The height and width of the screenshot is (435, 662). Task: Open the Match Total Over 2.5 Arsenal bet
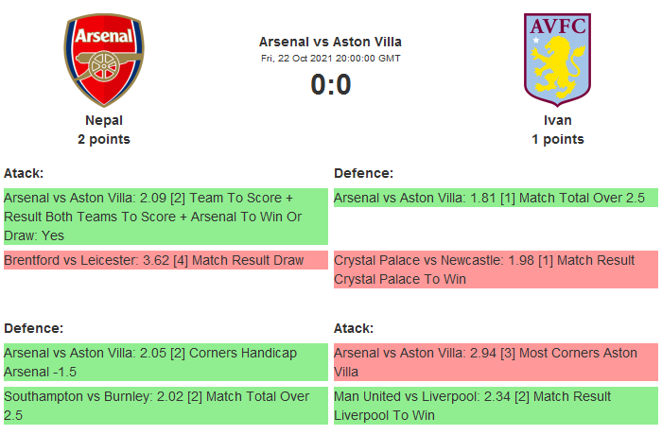[495, 198]
